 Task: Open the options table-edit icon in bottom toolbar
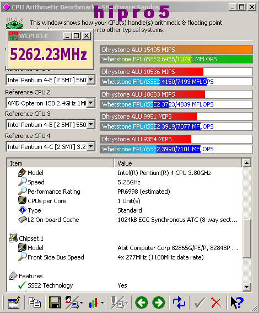click(x=14, y=303)
